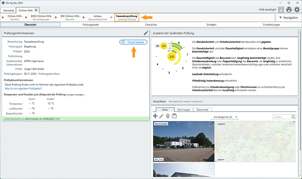302x179 pixels.
Task: Open the print function via printer icon
Action: pyautogui.click(x=289, y=9)
